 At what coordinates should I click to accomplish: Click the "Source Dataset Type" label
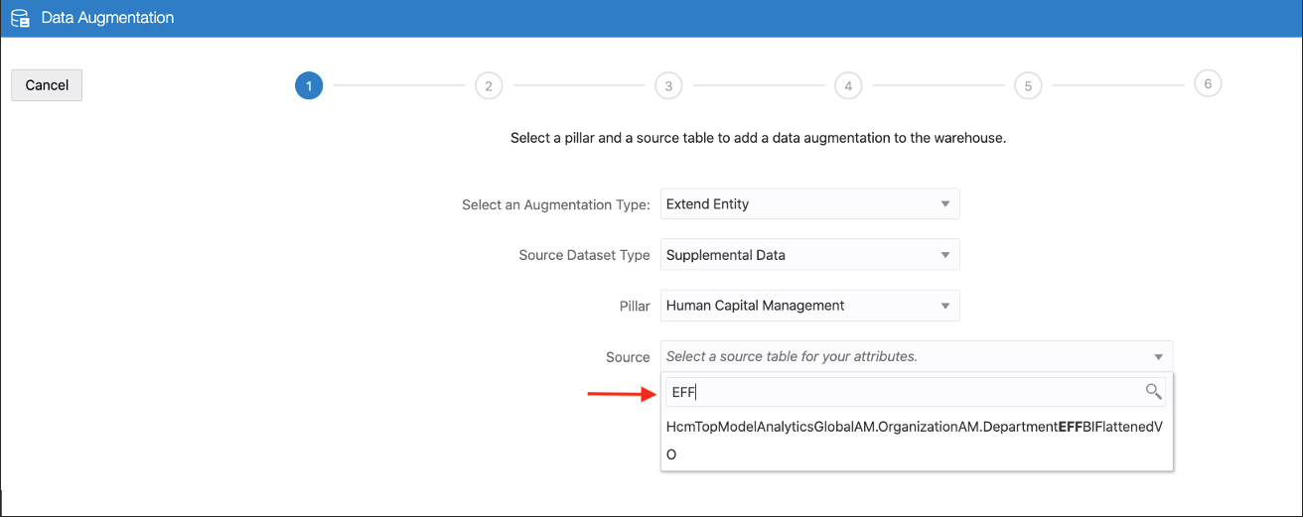point(584,256)
